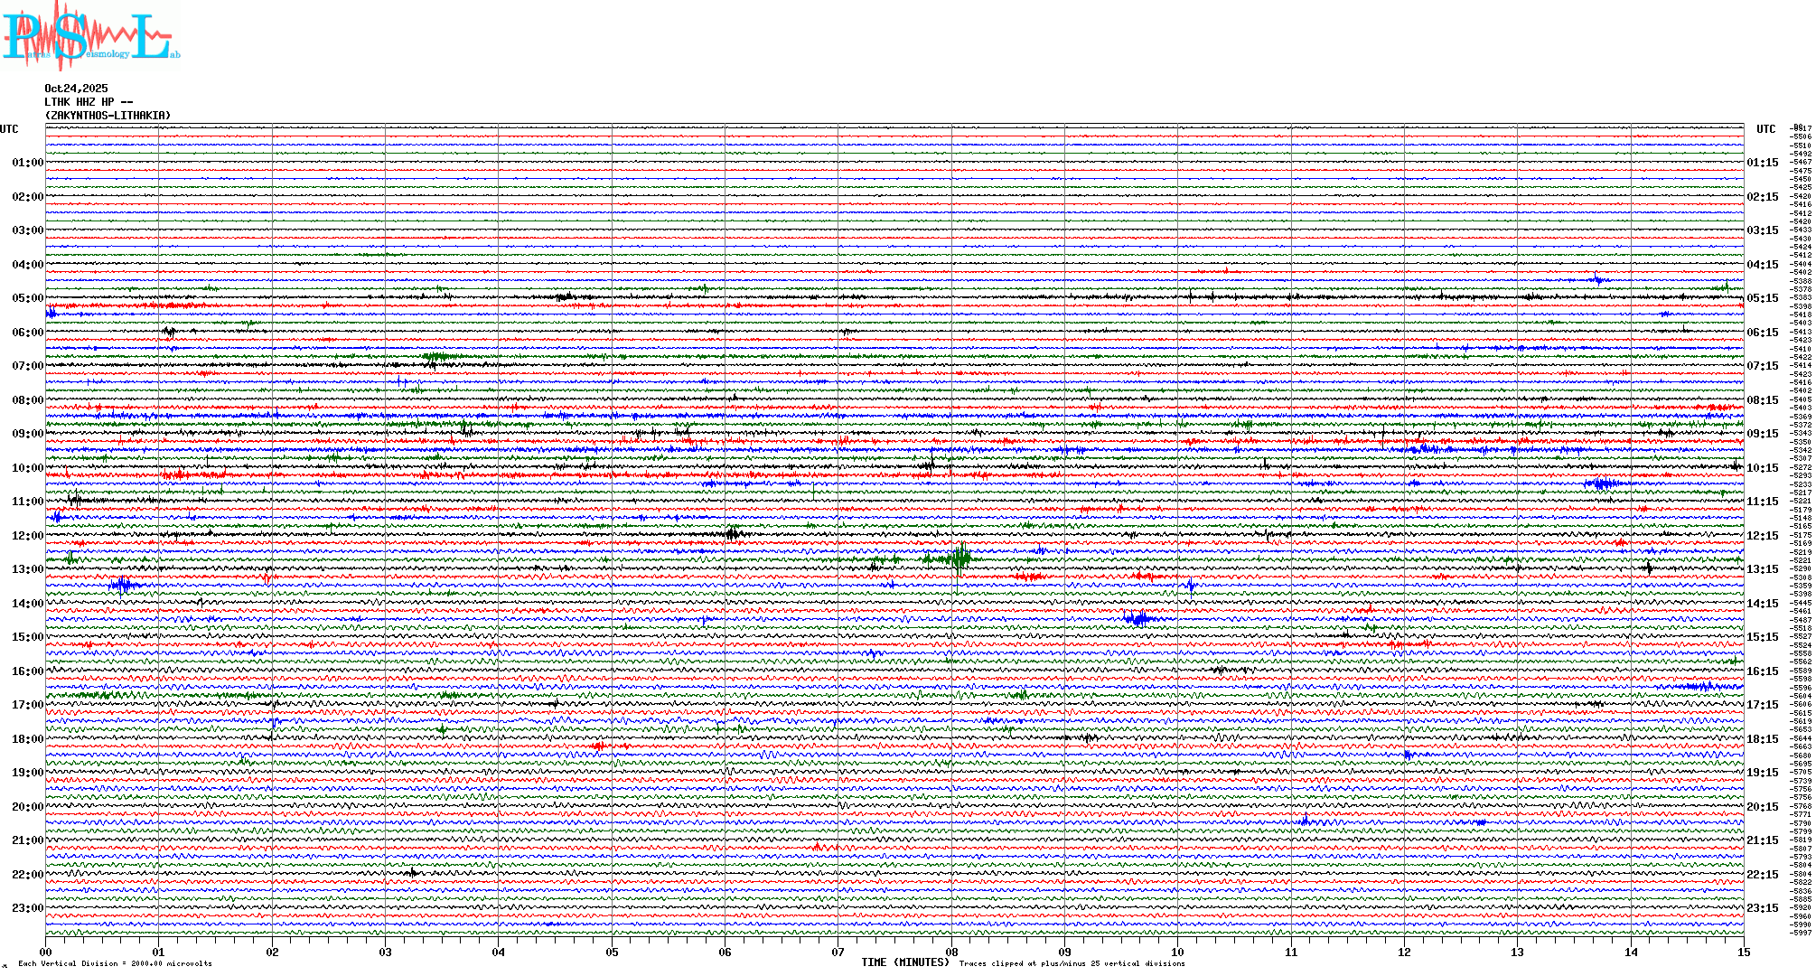Image resolution: width=1816 pixels, height=976 pixels.
Task: Click the large green event near minute 08
Action: tap(959, 557)
